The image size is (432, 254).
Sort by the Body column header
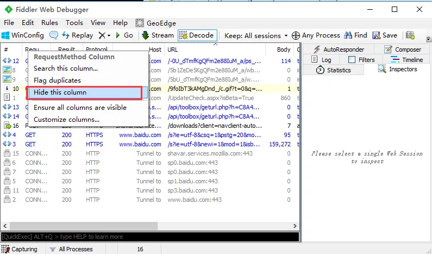(280, 49)
